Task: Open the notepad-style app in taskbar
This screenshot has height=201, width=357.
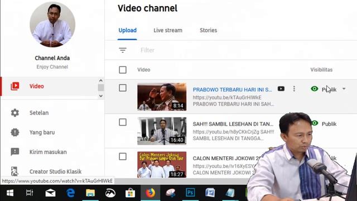Action: tap(230, 193)
